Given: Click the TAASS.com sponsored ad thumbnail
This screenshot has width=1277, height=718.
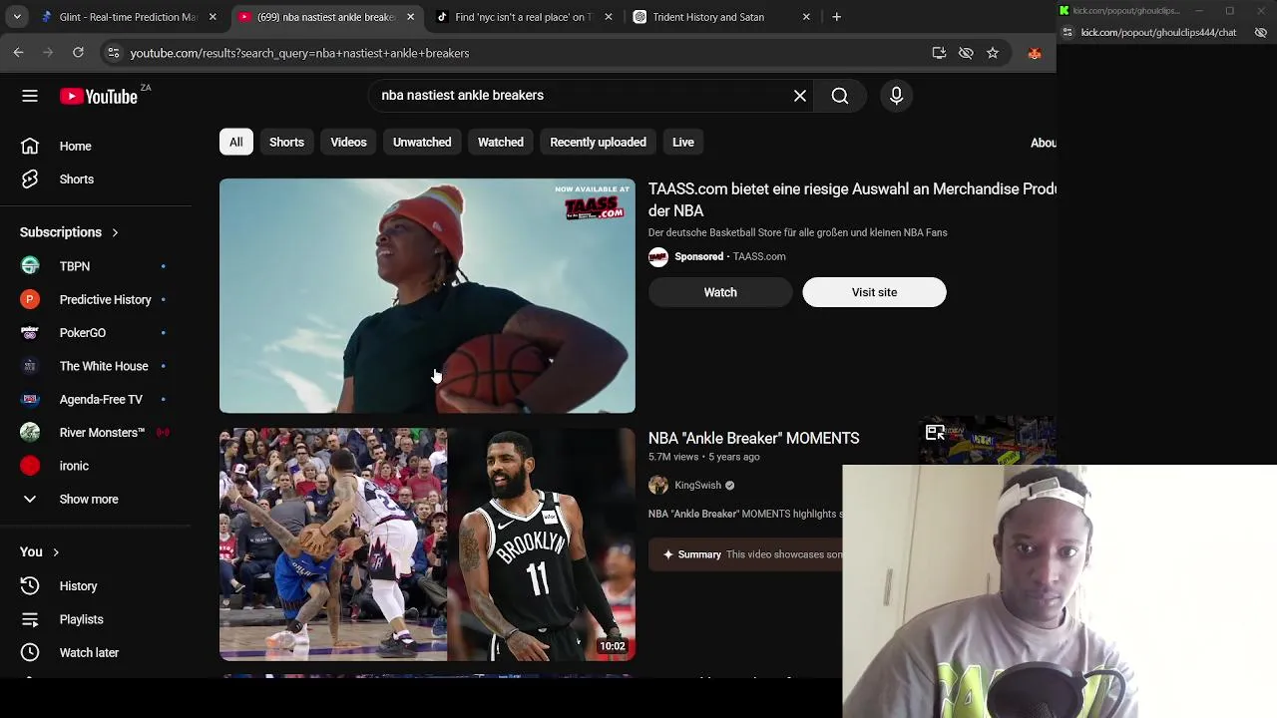Looking at the screenshot, I should coord(427,295).
